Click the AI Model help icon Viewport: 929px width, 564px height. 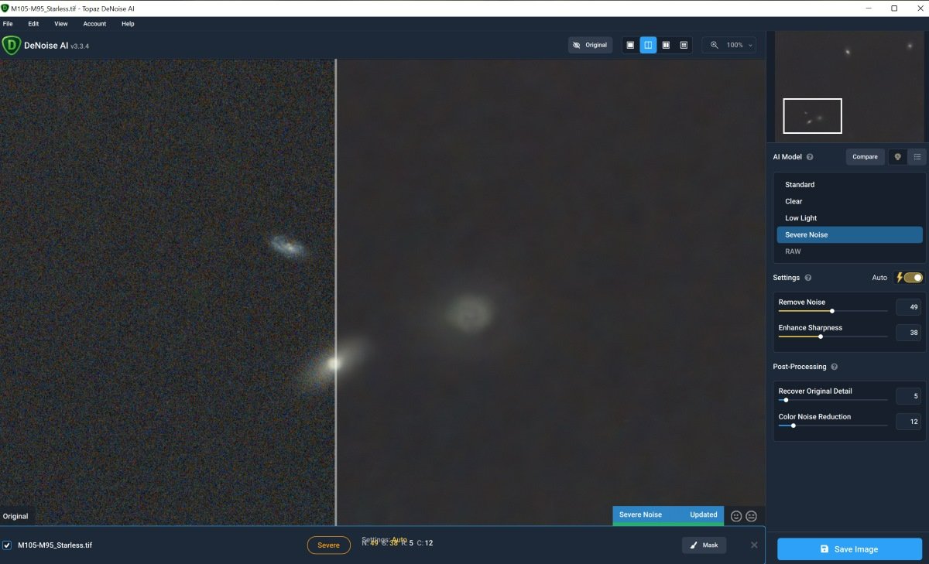[808, 156]
